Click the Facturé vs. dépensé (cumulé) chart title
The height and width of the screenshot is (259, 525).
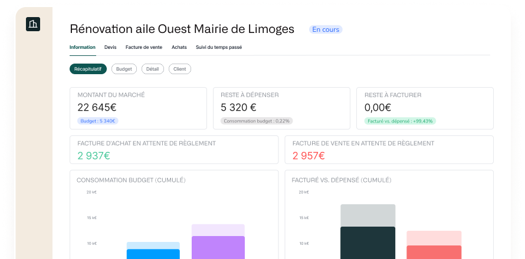(x=341, y=180)
